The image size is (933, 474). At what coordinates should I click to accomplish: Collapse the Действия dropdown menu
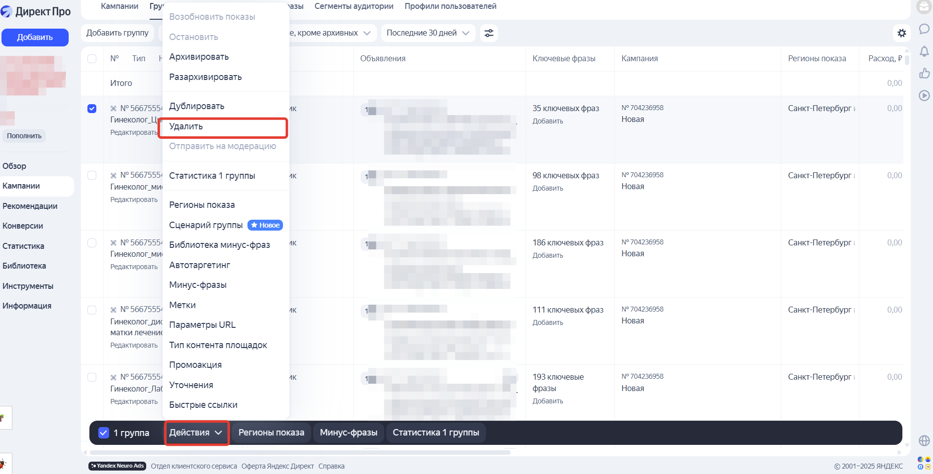click(196, 432)
